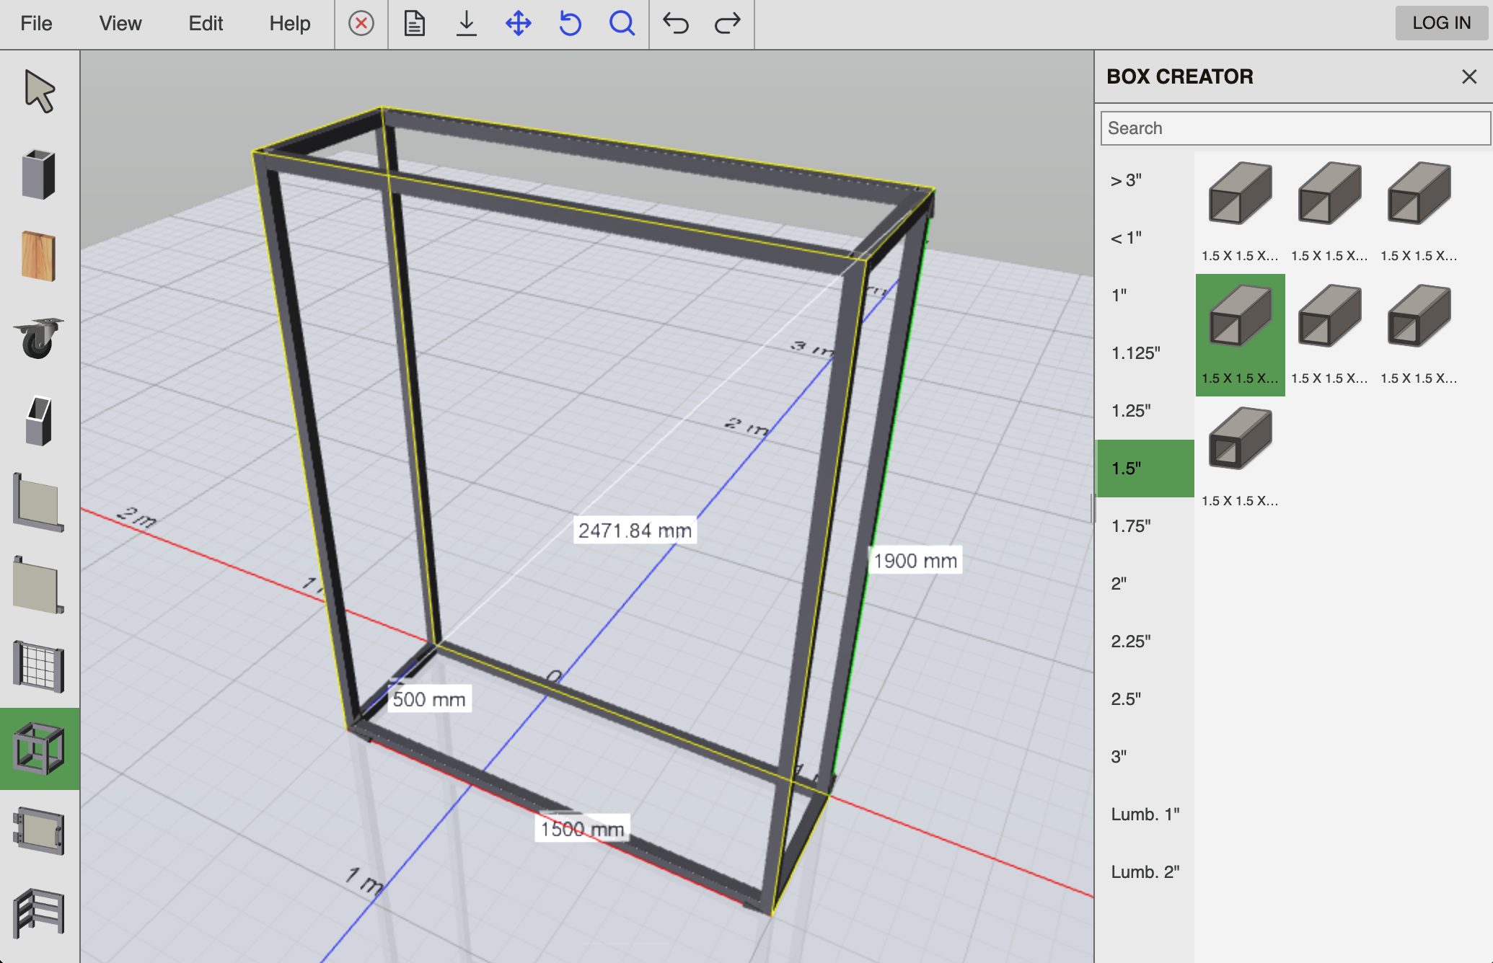Viewport: 1493px width, 963px height.
Task: Activate the rotate view tool
Action: pyautogui.click(x=570, y=24)
